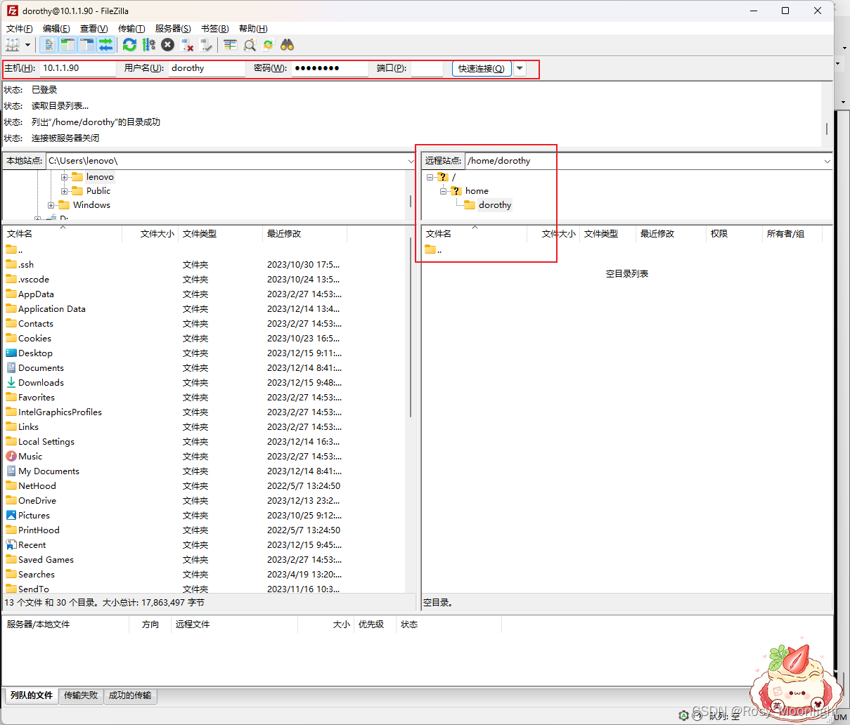The height and width of the screenshot is (725, 850).
Task: Search remote files with binoculars icon
Action: (x=287, y=45)
